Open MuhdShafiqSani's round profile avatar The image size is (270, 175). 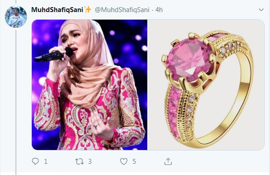click(16, 17)
